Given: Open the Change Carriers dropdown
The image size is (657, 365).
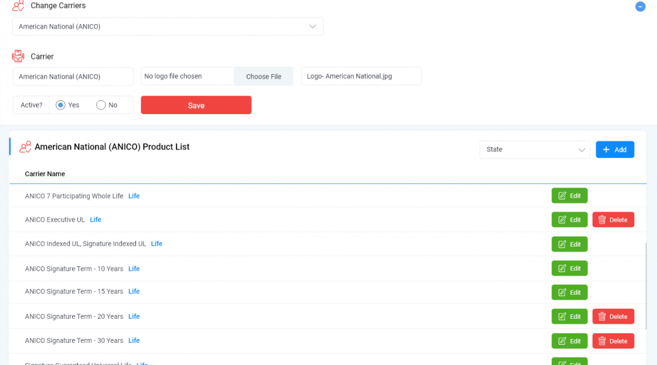Looking at the screenshot, I should [x=168, y=27].
